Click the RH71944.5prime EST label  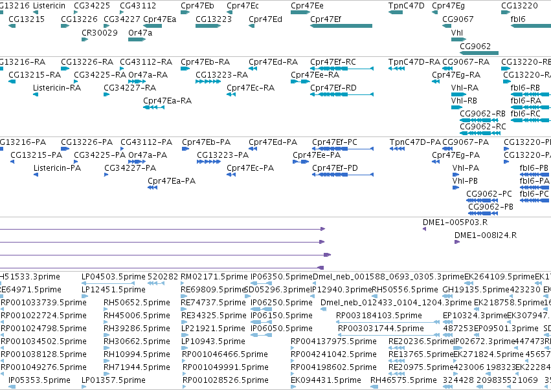pos(137,367)
